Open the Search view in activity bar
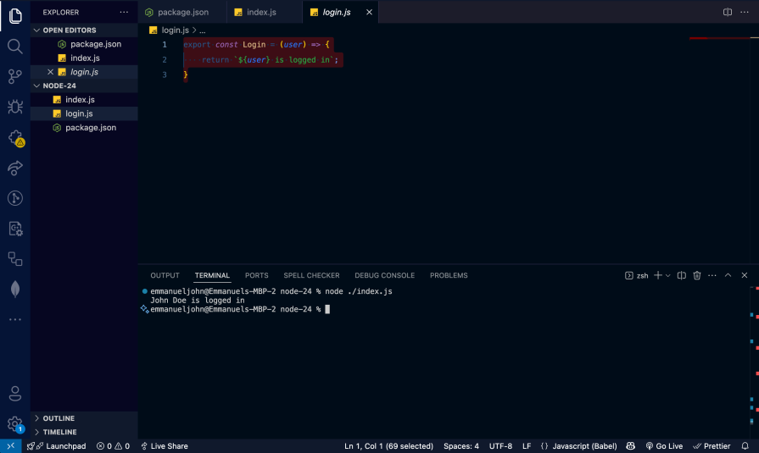The height and width of the screenshot is (453, 759). [x=15, y=47]
